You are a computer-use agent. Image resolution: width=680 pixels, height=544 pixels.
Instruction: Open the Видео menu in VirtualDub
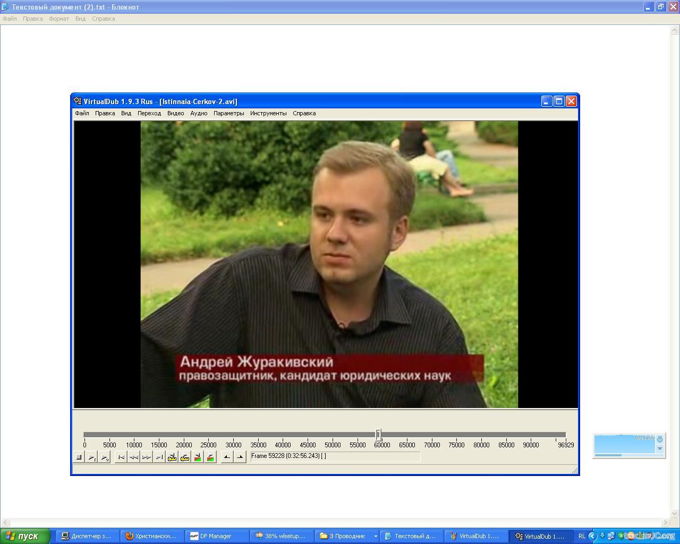[175, 113]
